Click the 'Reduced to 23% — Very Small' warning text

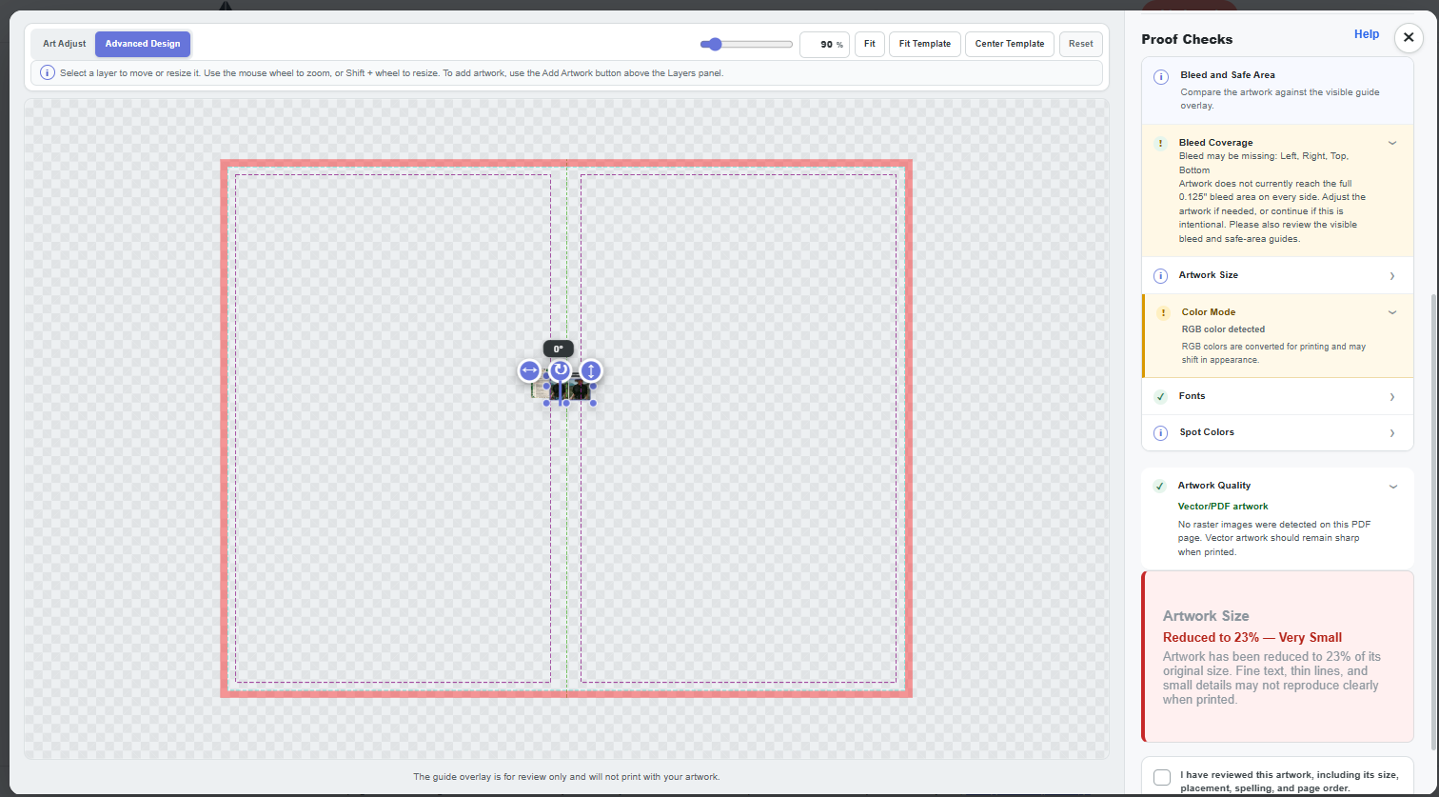1252,638
